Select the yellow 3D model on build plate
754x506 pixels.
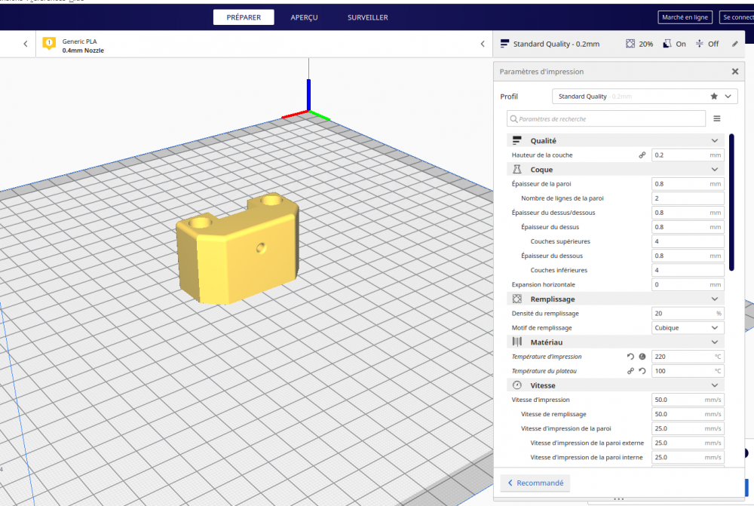click(238, 249)
